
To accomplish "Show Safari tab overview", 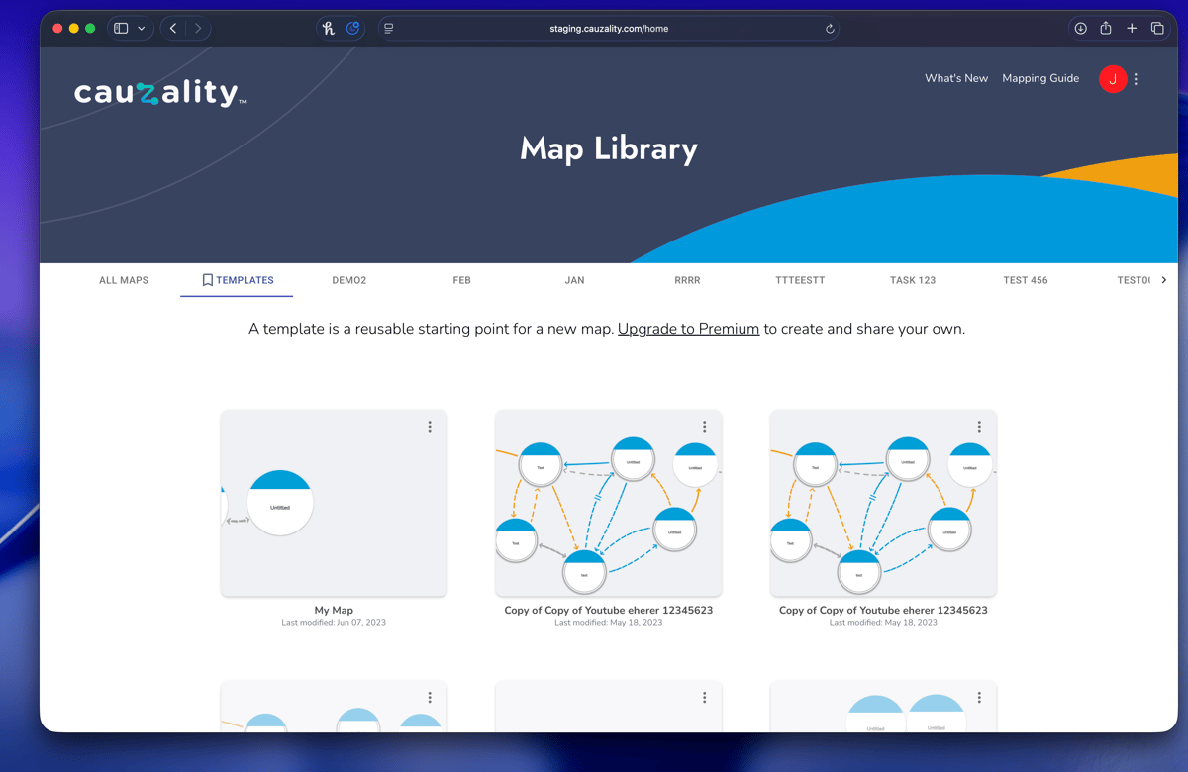I will click(1157, 29).
